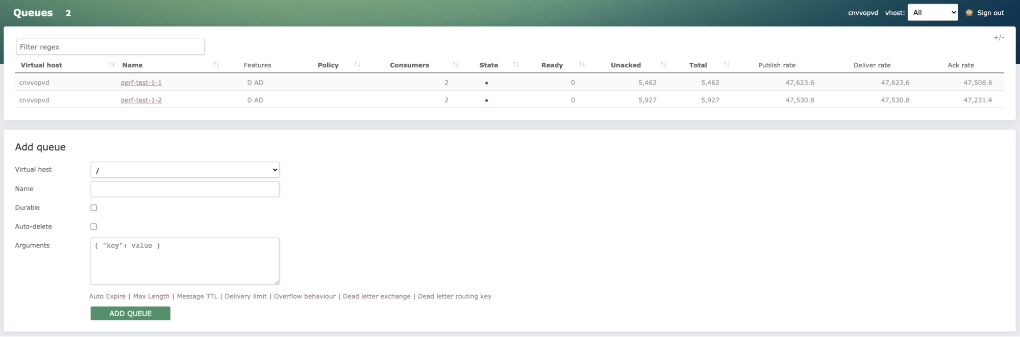Click sort arrows next to State
Viewport: 1020px width, 337px height.
click(x=515, y=65)
